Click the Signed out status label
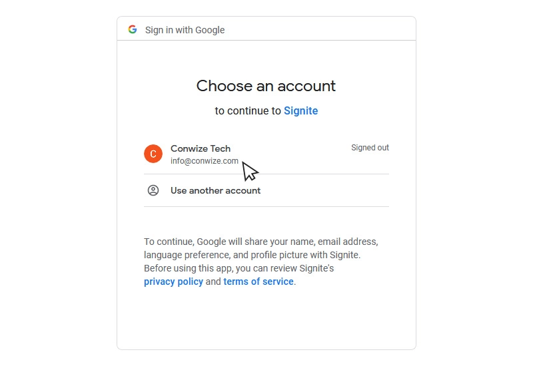 370,148
